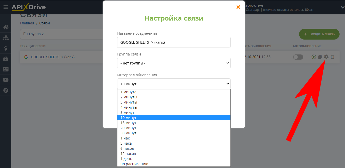Click the АВТООБНОВЛЕНИЕ column header
Image resolution: width=345 pixels, height=168 pixels.
pyautogui.click(x=307, y=46)
